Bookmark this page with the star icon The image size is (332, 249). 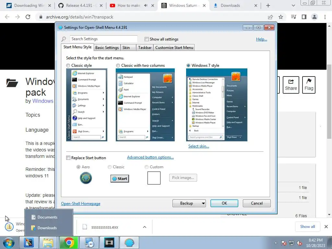pos(281,17)
